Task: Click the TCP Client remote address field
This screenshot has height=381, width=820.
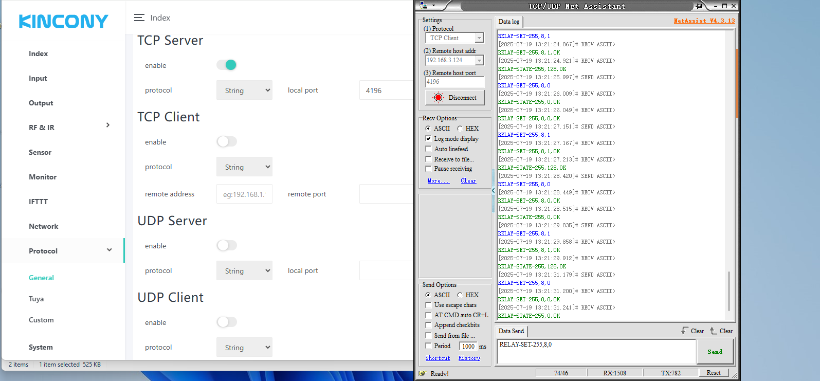Action: pyautogui.click(x=244, y=194)
